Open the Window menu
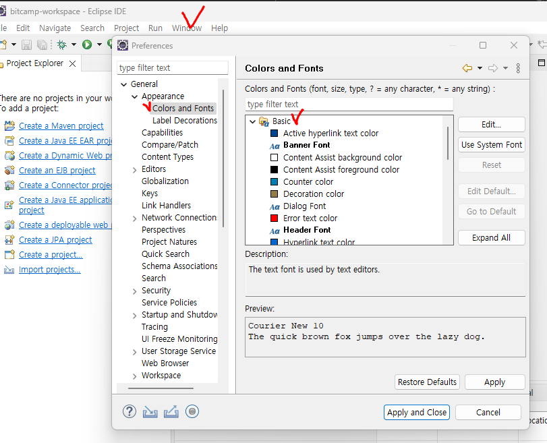This screenshot has width=547, height=443. click(x=187, y=28)
